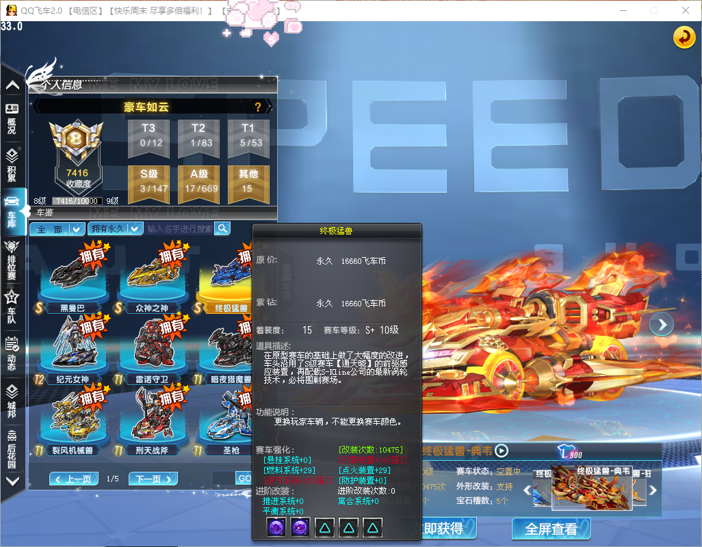The width and height of the screenshot is (702, 547).
Task: Click the 防护装置+0 upgrade entry
Action: pyautogui.click(x=362, y=481)
